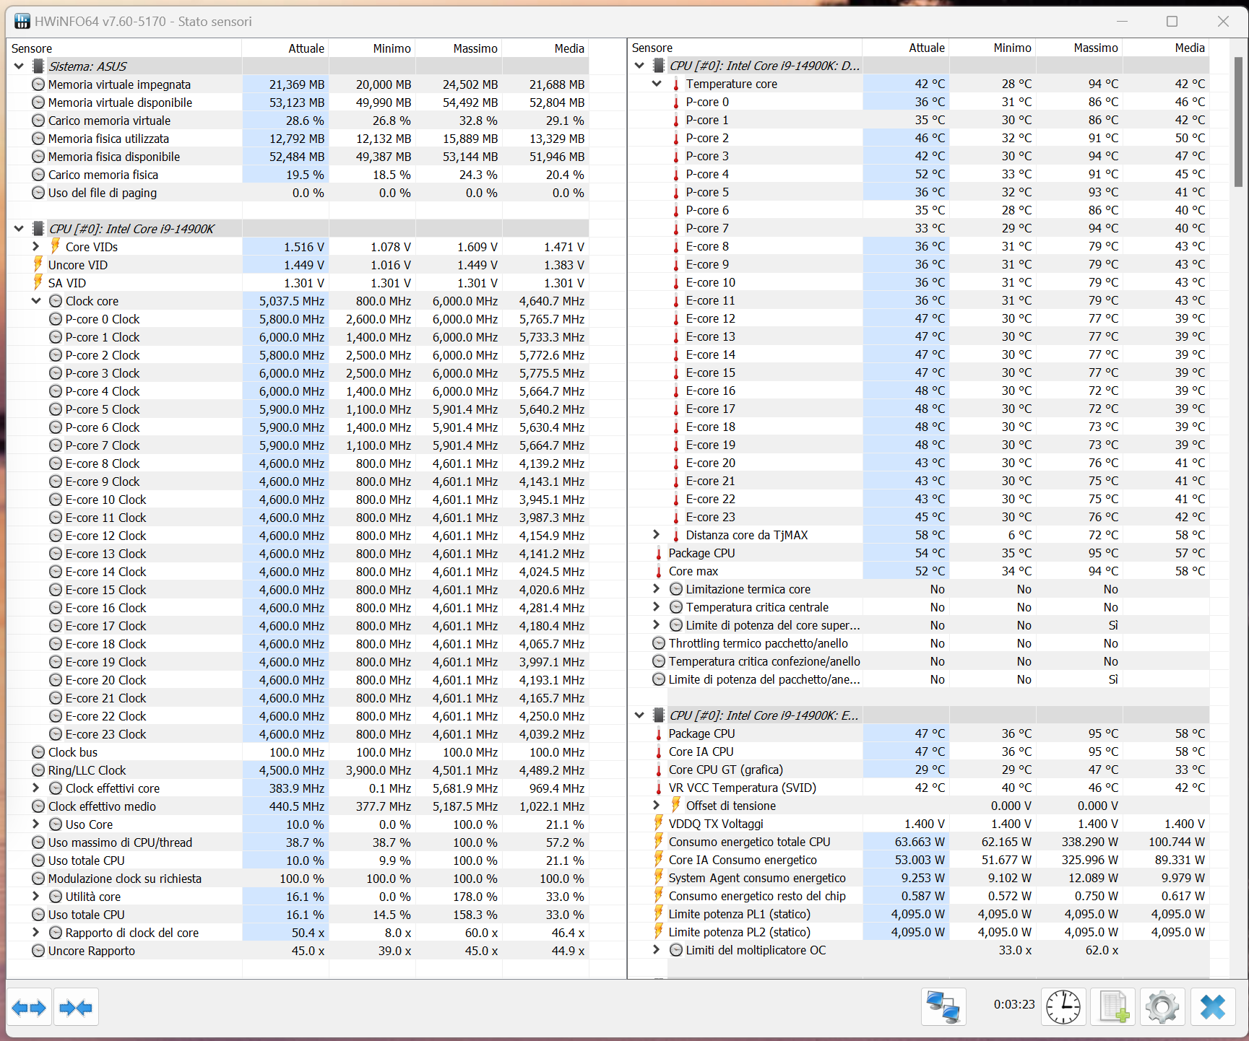Click the thermometer icon of Core CPU GT (grafica)
The height and width of the screenshot is (1041, 1249).
click(658, 770)
